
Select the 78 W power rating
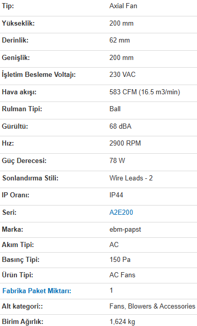(x=117, y=160)
